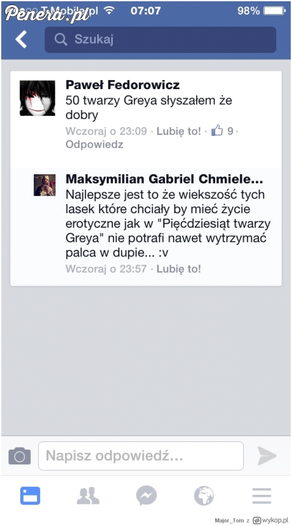
Task: Tap the thumbs-up likes count icon
Action: tap(217, 130)
